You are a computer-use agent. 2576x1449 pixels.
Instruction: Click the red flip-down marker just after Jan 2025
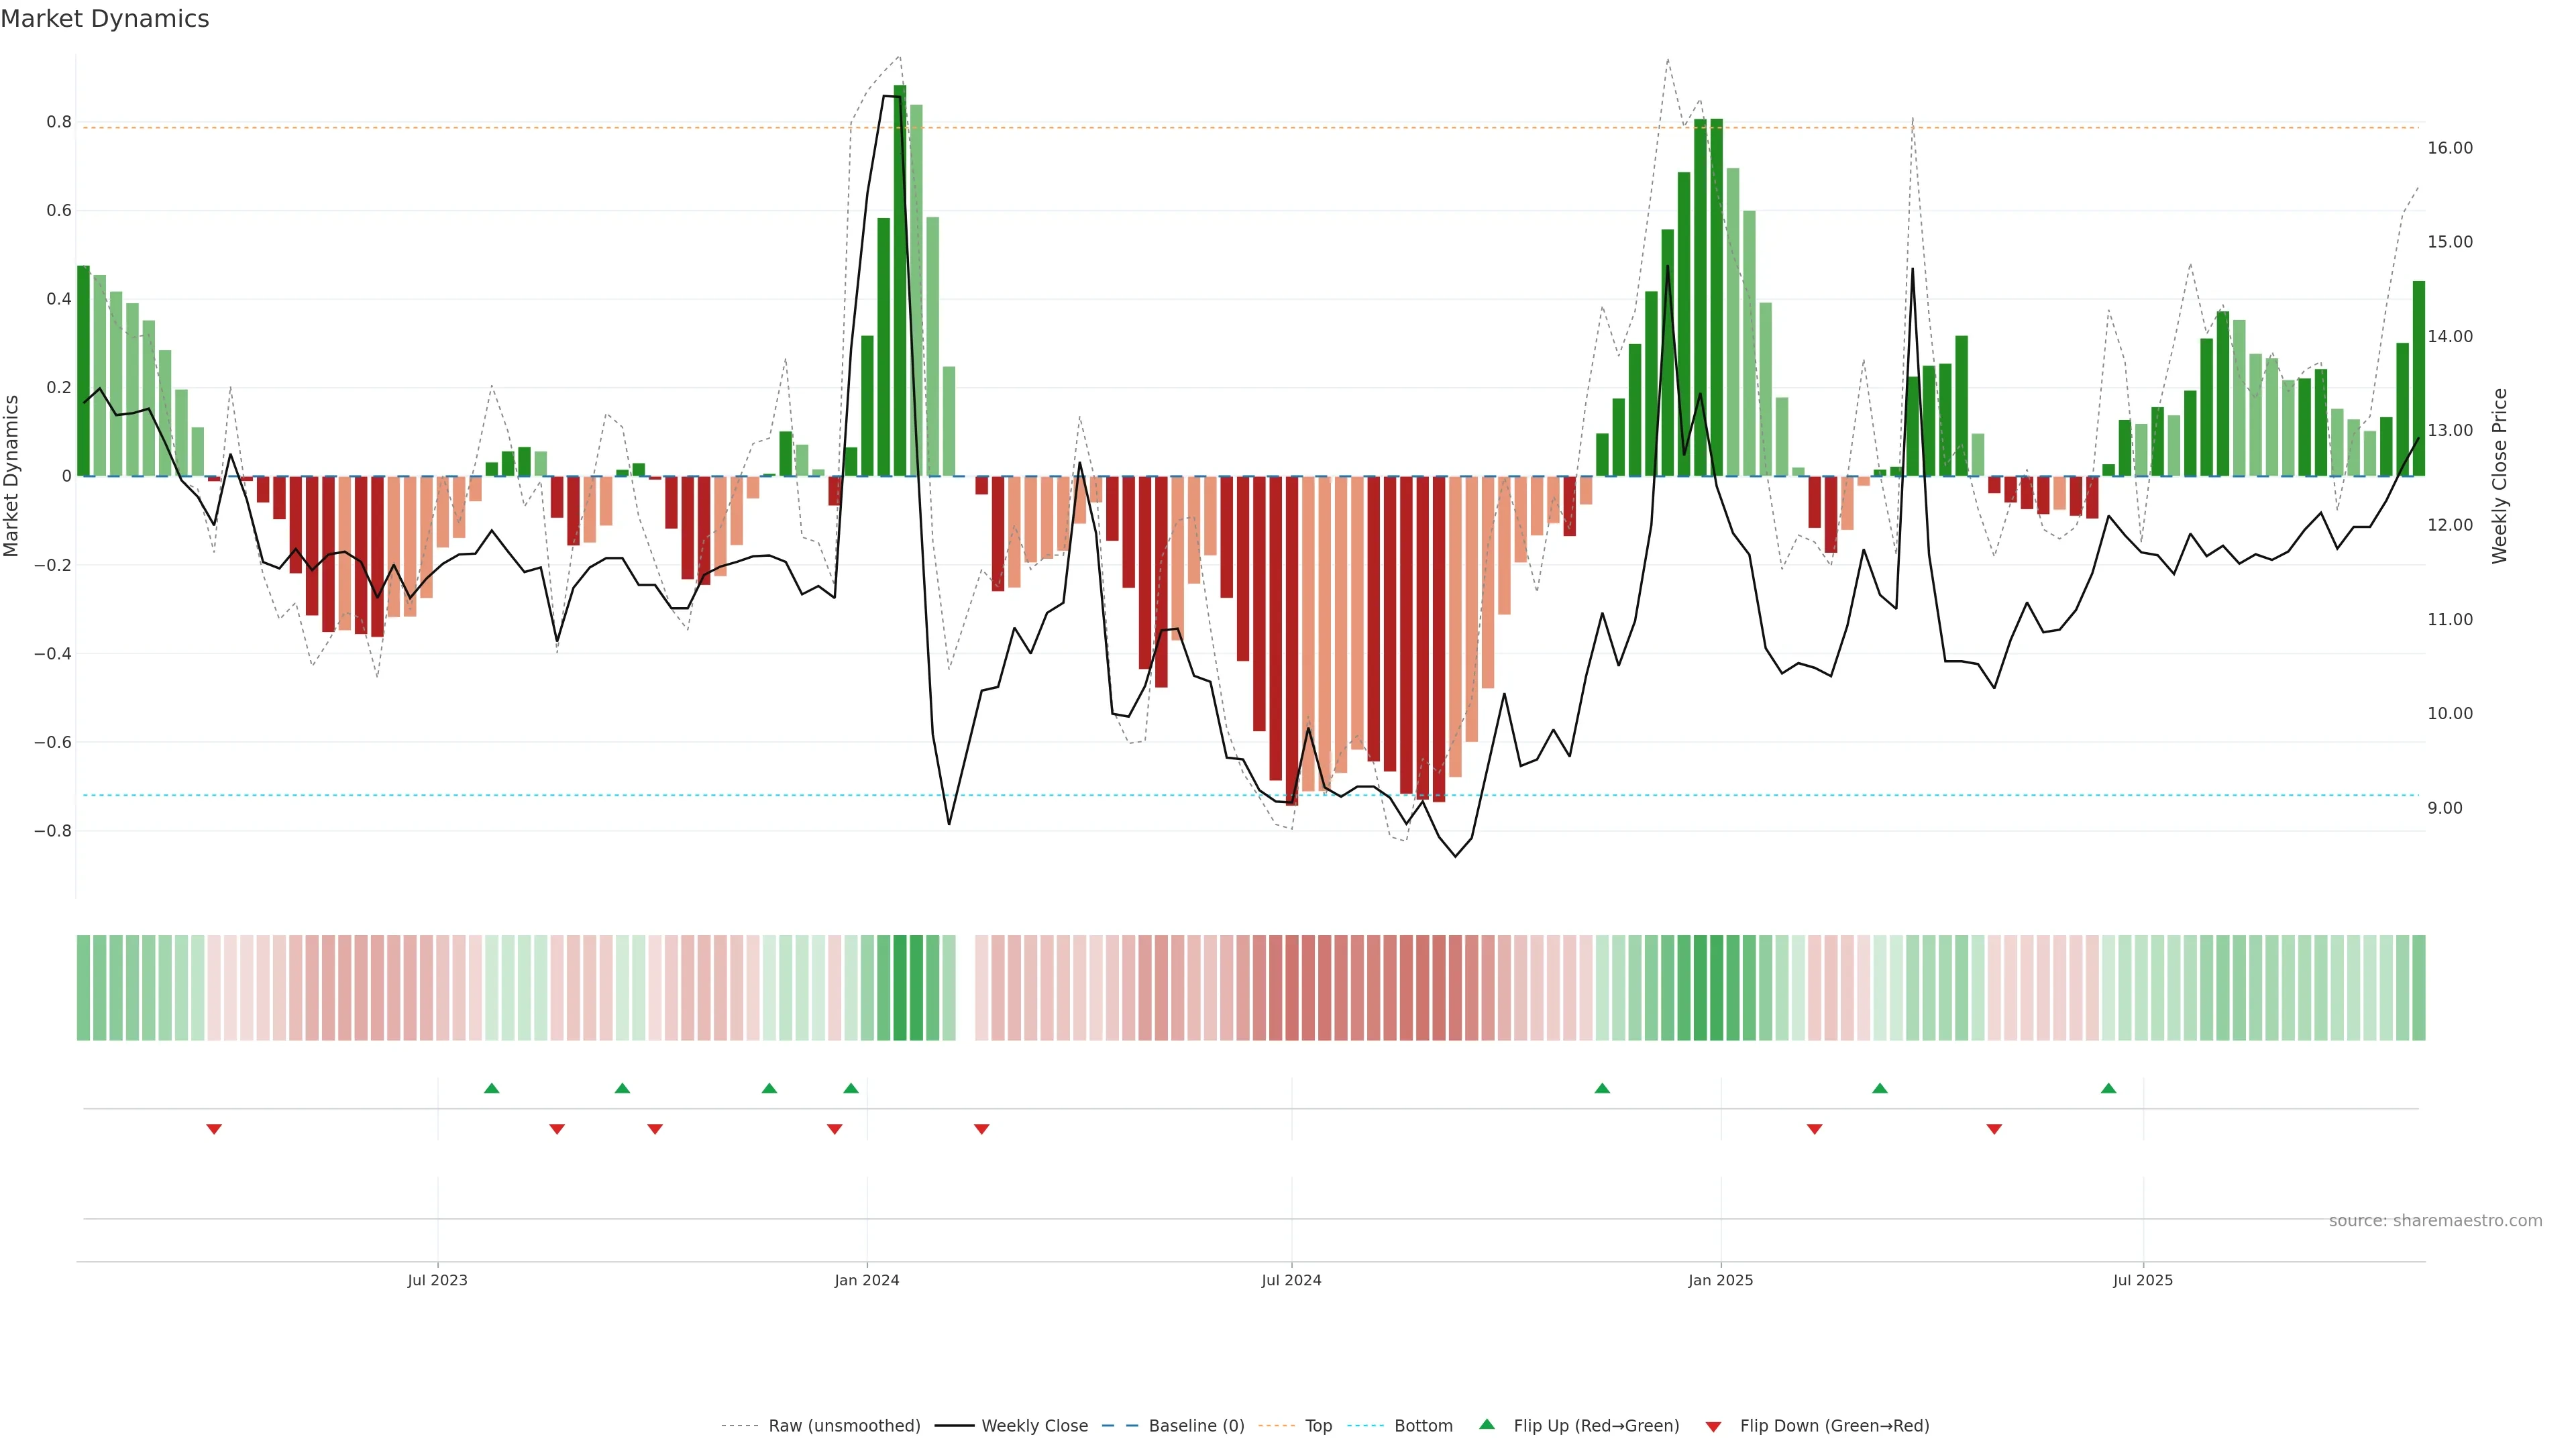point(1814,1129)
